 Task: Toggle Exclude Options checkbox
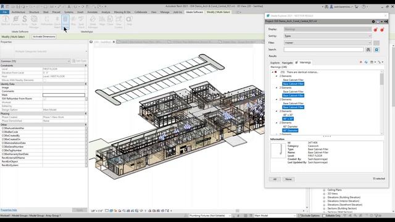(299, 216)
